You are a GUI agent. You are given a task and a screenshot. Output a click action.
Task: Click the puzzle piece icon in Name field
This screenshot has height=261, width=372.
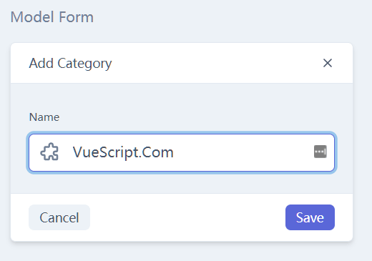point(49,152)
